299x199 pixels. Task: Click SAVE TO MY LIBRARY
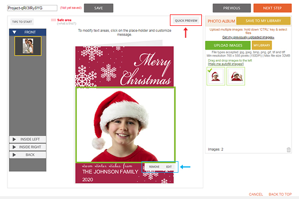[263, 21]
